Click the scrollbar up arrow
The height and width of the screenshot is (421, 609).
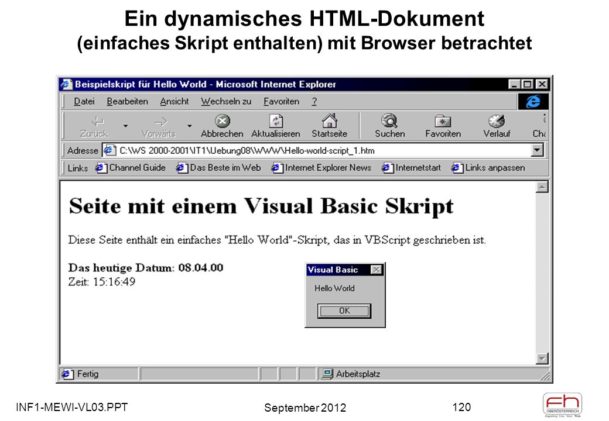[542, 187]
